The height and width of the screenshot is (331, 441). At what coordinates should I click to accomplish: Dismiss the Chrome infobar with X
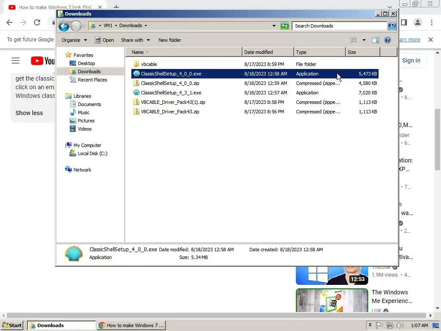point(431,40)
